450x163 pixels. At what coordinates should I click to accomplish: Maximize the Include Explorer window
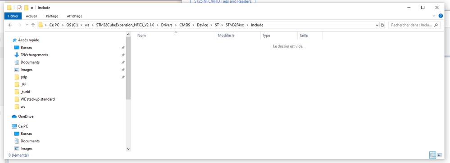tap(423, 8)
